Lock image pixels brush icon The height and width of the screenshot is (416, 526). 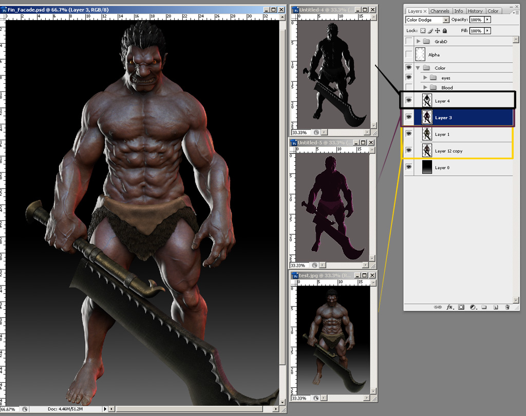[x=430, y=30]
